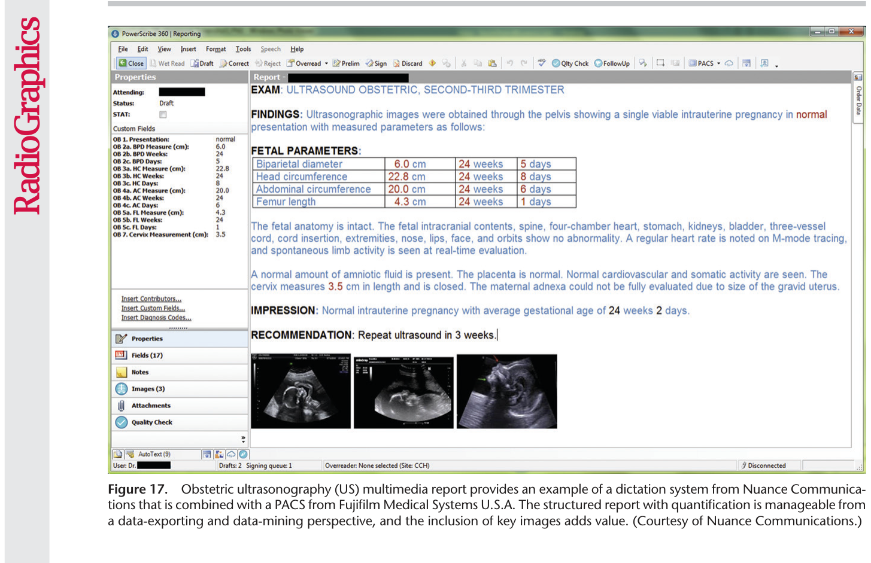Click the cloud icon right of PACS
Image resolution: width=871 pixels, height=563 pixels.
pyautogui.click(x=729, y=63)
